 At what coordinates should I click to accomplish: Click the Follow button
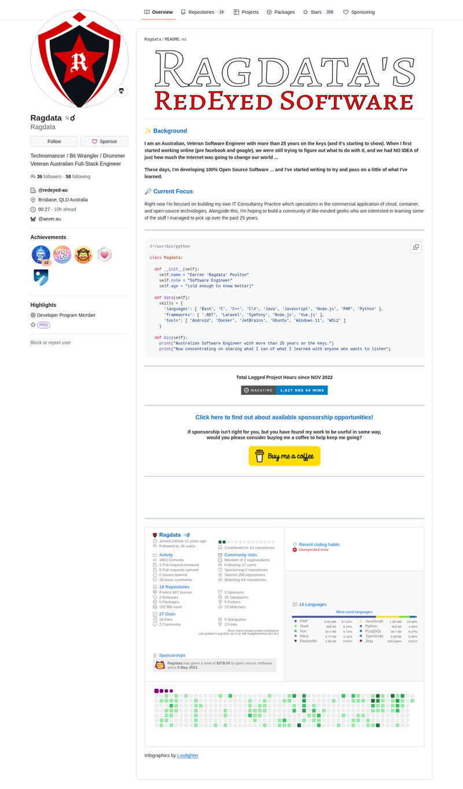point(54,141)
